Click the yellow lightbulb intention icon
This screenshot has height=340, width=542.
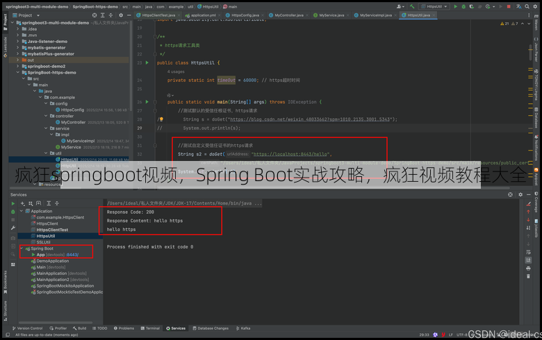(x=161, y=119)
